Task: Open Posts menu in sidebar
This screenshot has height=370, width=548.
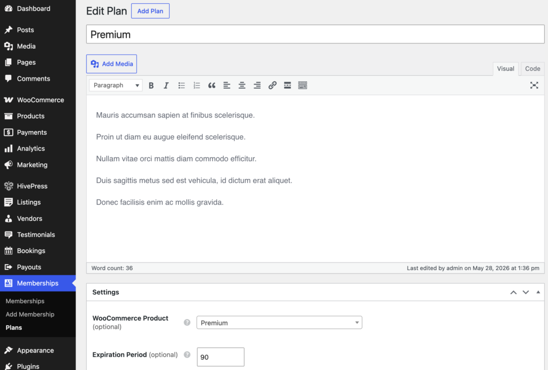Action: pos(38,29)
